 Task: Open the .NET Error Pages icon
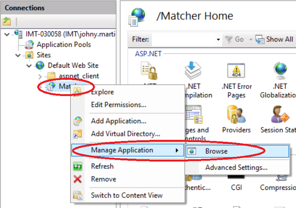236,71
